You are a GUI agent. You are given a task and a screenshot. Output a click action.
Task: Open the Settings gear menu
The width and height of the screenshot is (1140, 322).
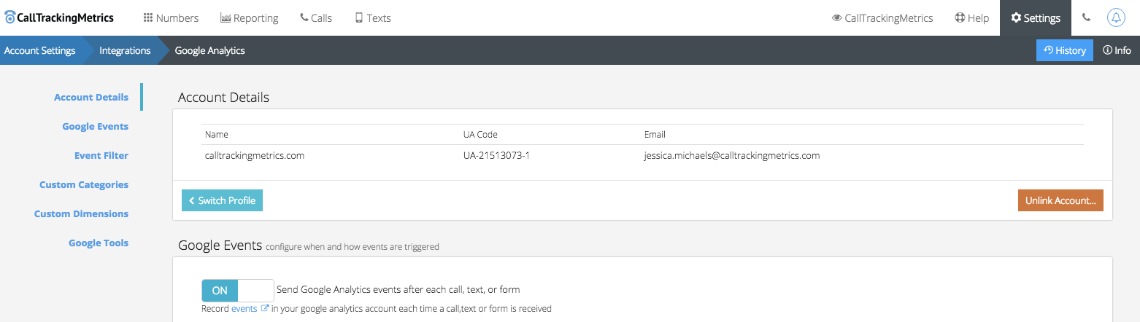[1035, 18]
